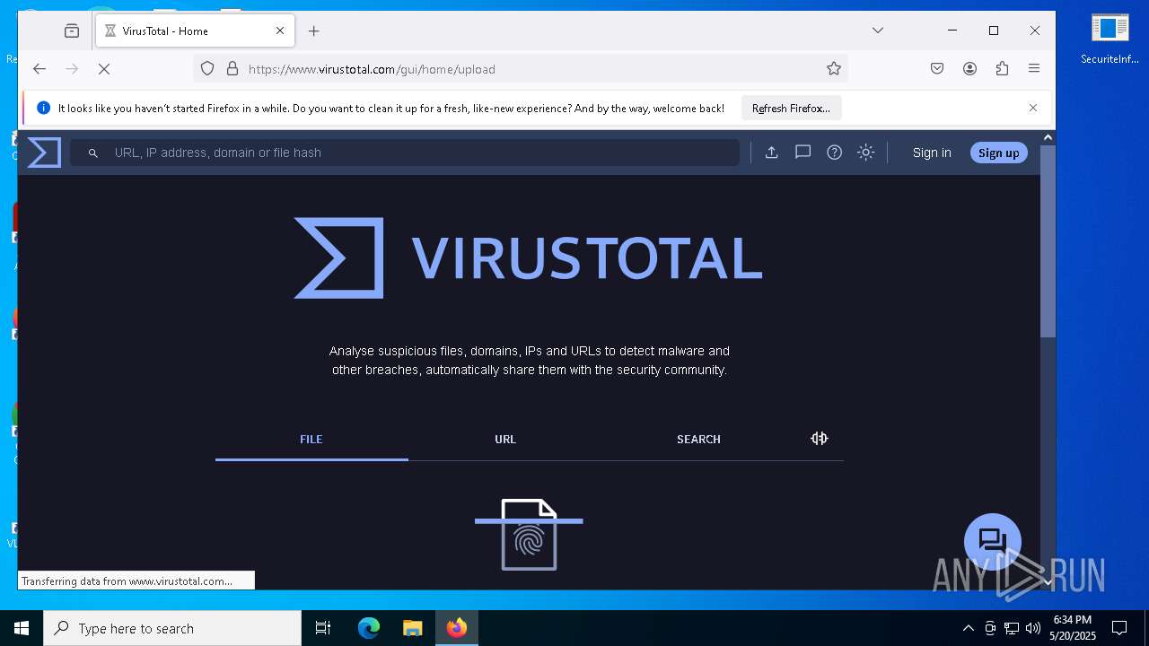
Task: Open Task View on the taskbar
Action: (323, 628)
